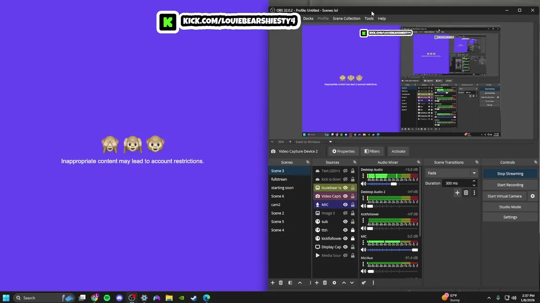Open OBS Settings button
The image size is (540, 303).
point(510,217)
